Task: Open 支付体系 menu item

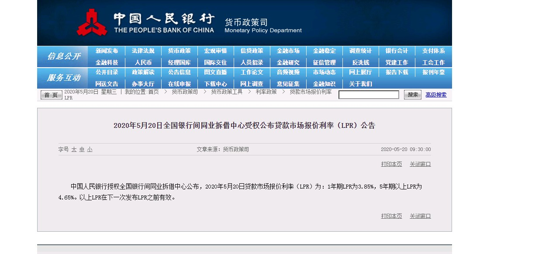Action: (x=433, y=51)
